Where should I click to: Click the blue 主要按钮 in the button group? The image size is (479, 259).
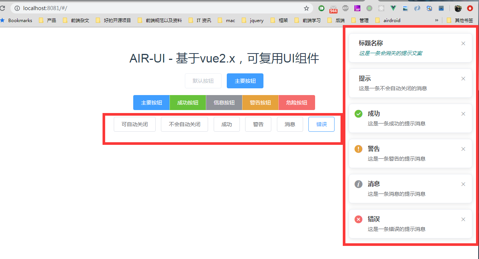pyautogui.click(x=152, y=103)
